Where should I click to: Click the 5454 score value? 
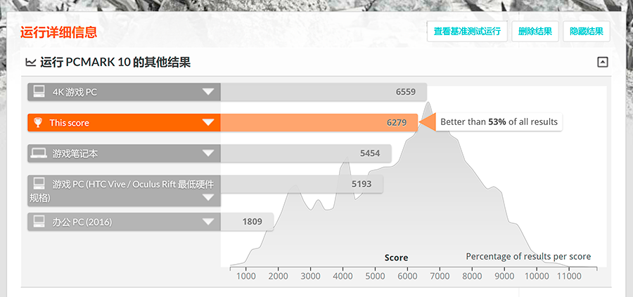click(370, 153)
